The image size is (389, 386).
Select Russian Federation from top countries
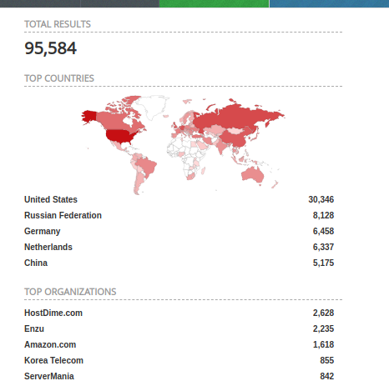63,215
